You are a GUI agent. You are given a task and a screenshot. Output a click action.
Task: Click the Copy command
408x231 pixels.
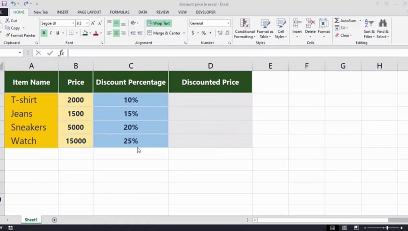coord(12,28)
